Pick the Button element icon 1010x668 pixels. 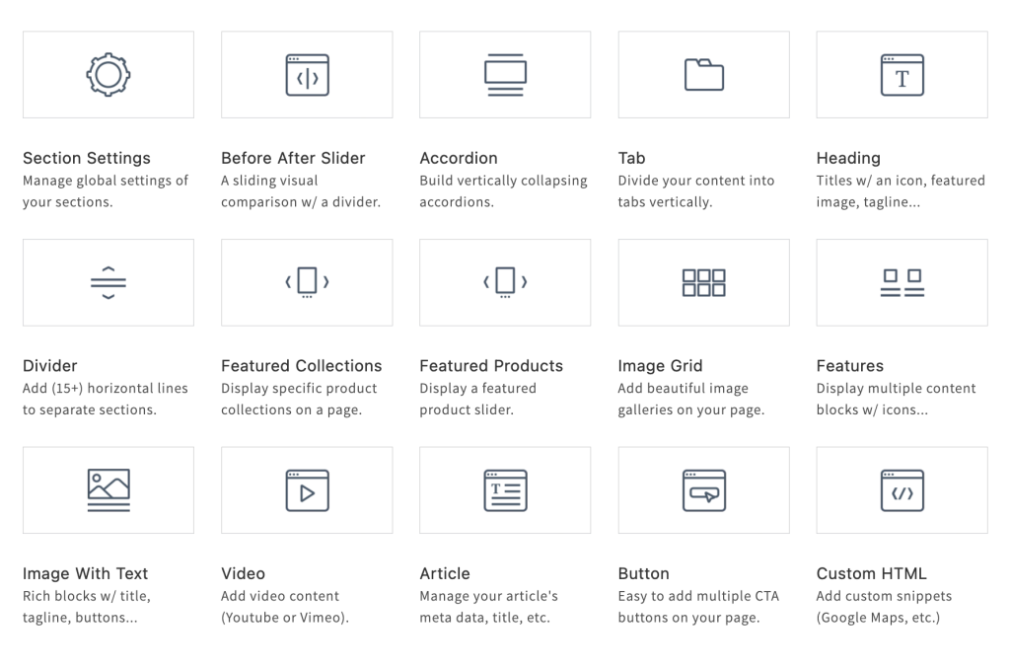703,490
